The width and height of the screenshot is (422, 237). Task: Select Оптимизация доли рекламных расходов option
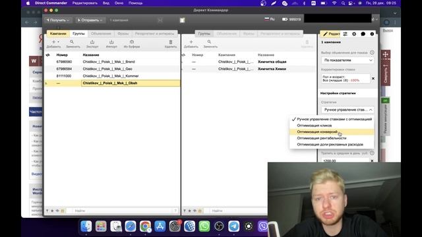[x=332, y=145]
